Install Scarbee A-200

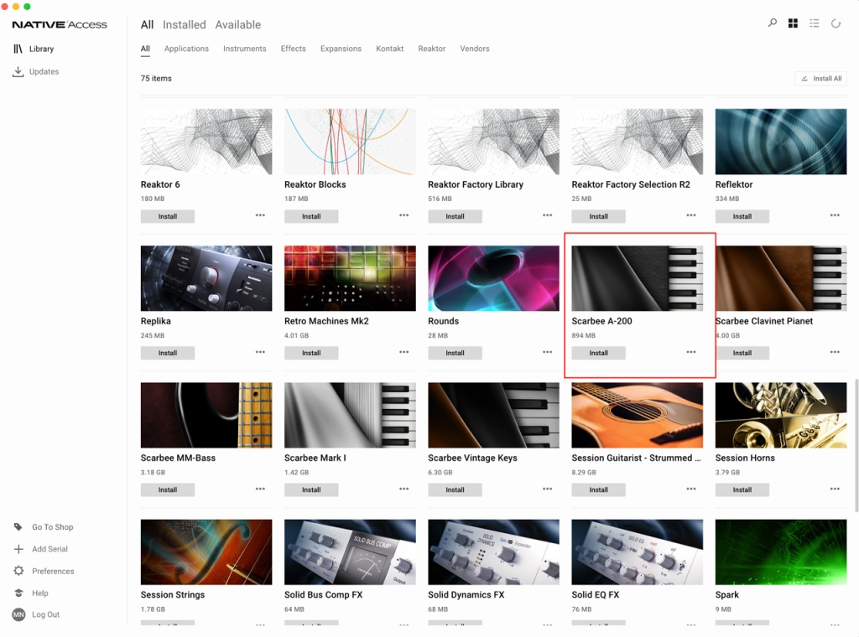[598, 353]
